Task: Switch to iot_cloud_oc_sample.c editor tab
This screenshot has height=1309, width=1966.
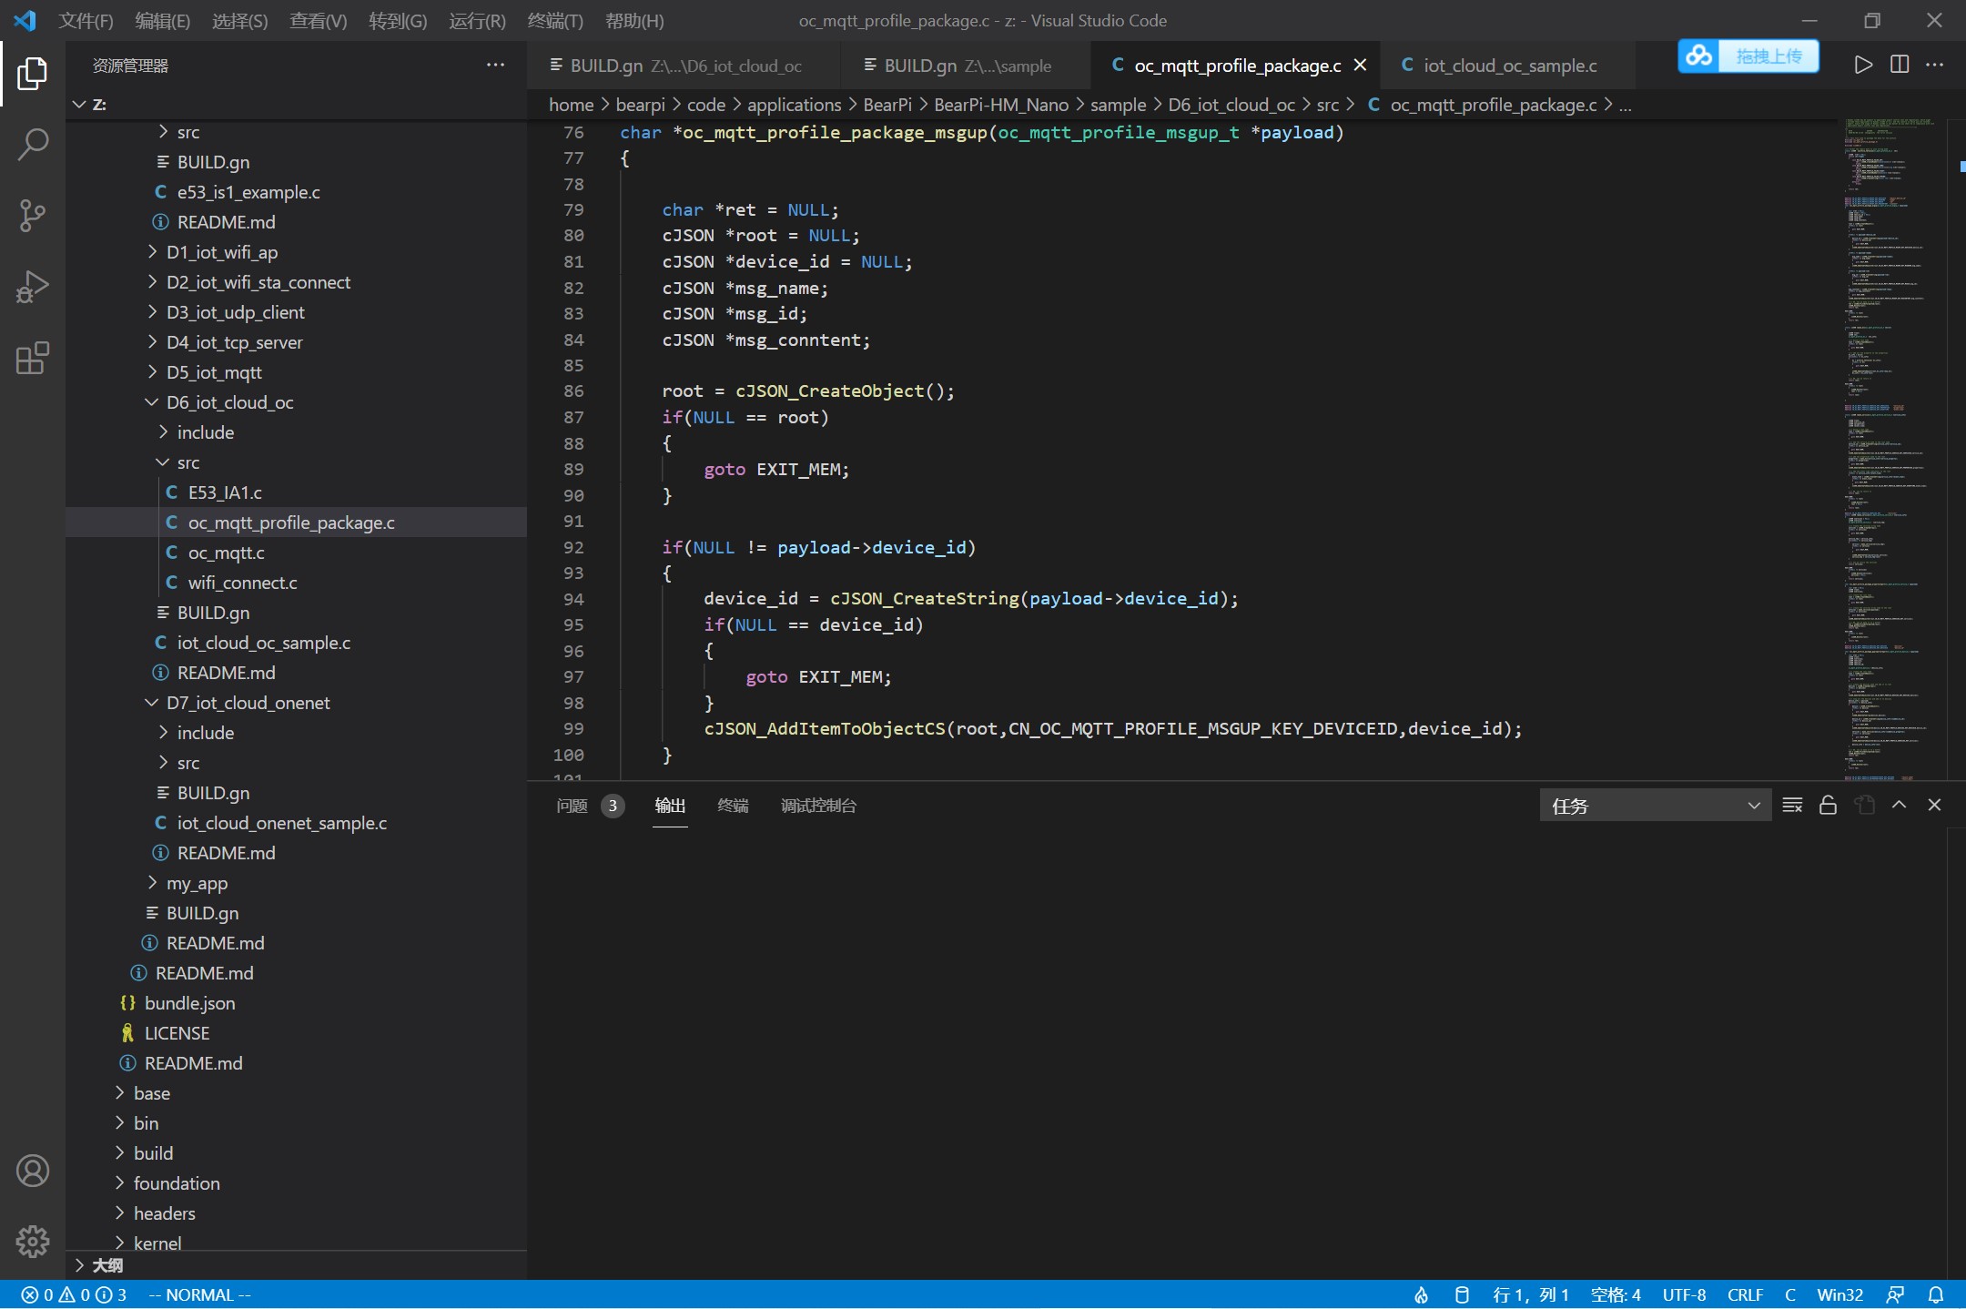Action: click(1509, 66)
